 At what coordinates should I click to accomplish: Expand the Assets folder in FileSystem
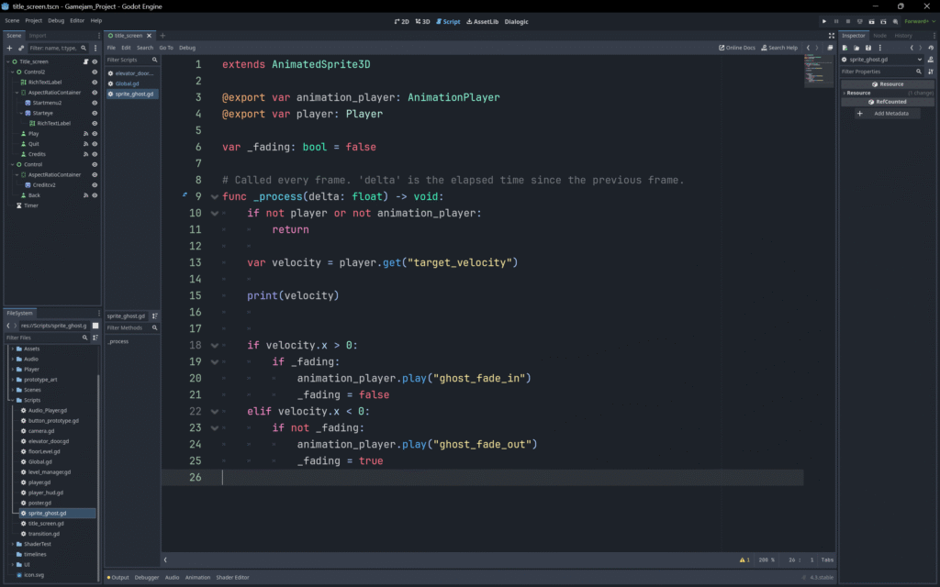pyautogui.click(x=13, y=349)
